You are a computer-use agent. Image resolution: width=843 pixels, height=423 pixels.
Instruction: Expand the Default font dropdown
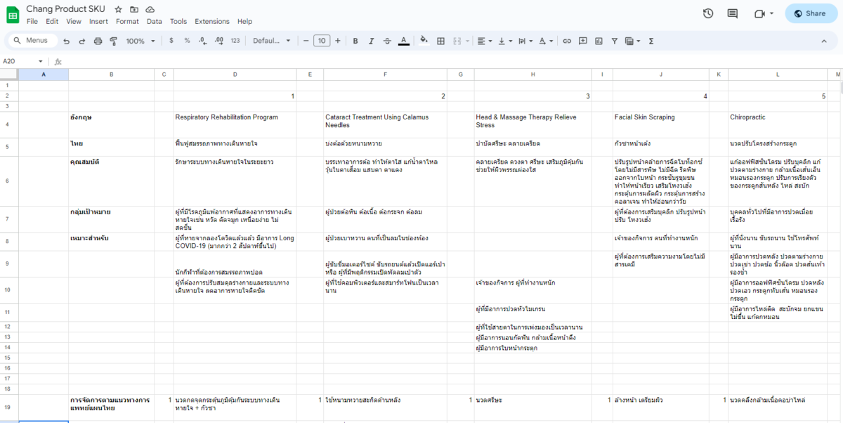tap(272, 41)
